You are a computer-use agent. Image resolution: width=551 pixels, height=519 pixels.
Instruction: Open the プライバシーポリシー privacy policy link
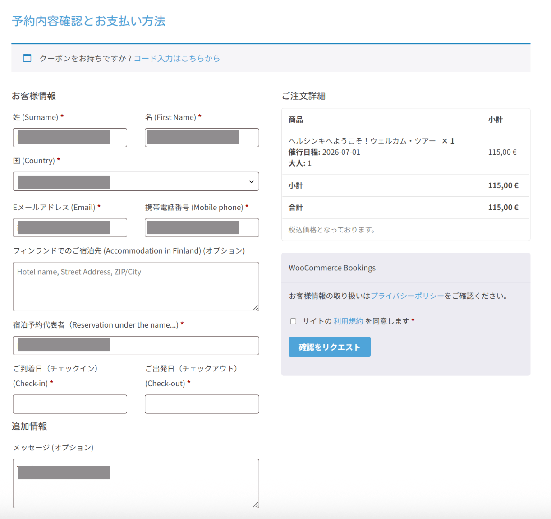407,296
